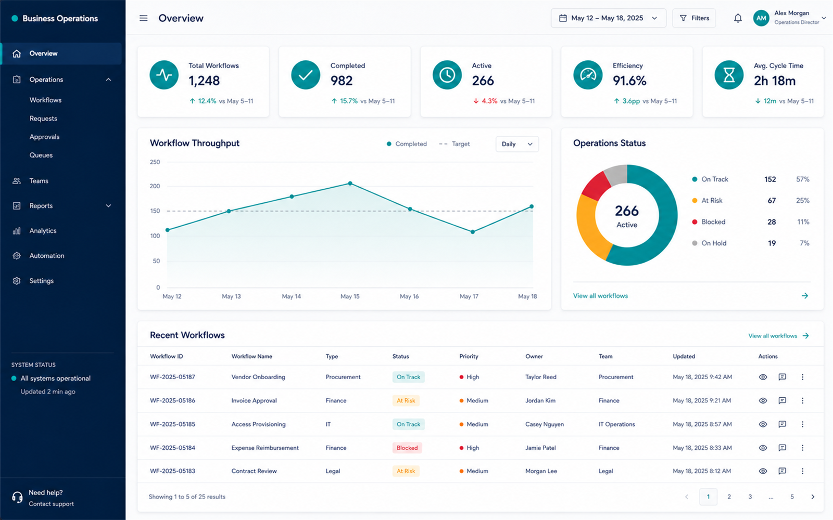This screenshot has height=520, width=833.
Task: Click the arrow beside View all workflows in Recent Workflows
Action: [x=806, y=336]
